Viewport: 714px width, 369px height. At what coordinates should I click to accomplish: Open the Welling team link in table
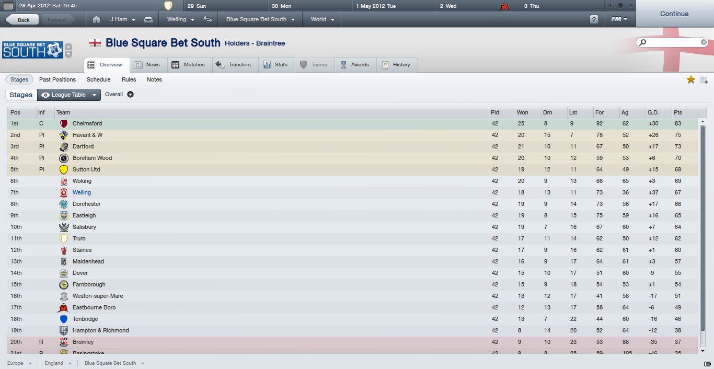tap(82, 193)
